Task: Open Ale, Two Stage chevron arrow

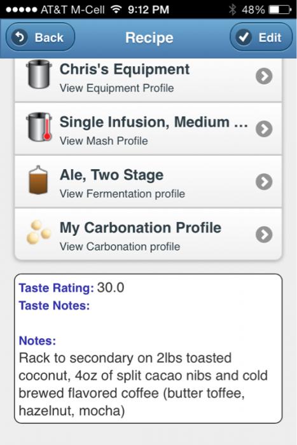Action: [264, 182]
